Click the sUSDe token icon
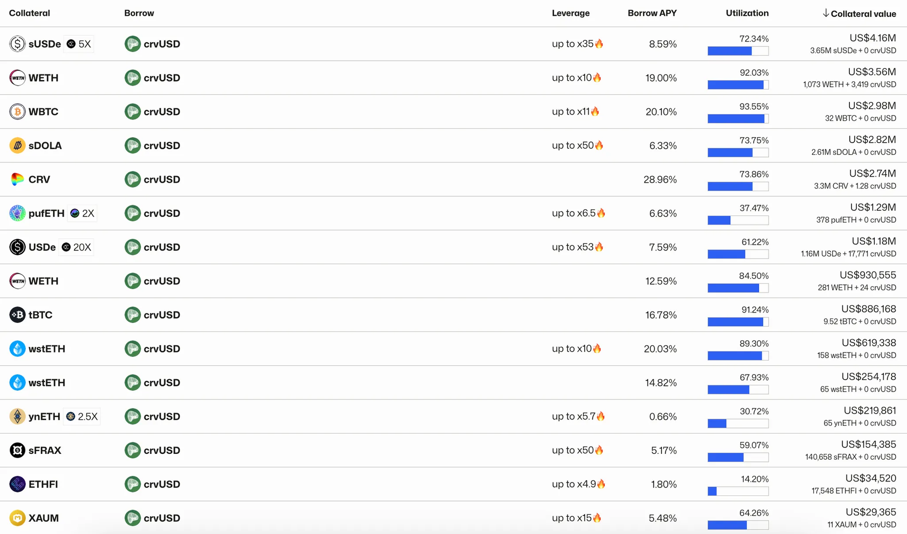The width and height of the screenshot is (907, 534). tap(17, 44)
